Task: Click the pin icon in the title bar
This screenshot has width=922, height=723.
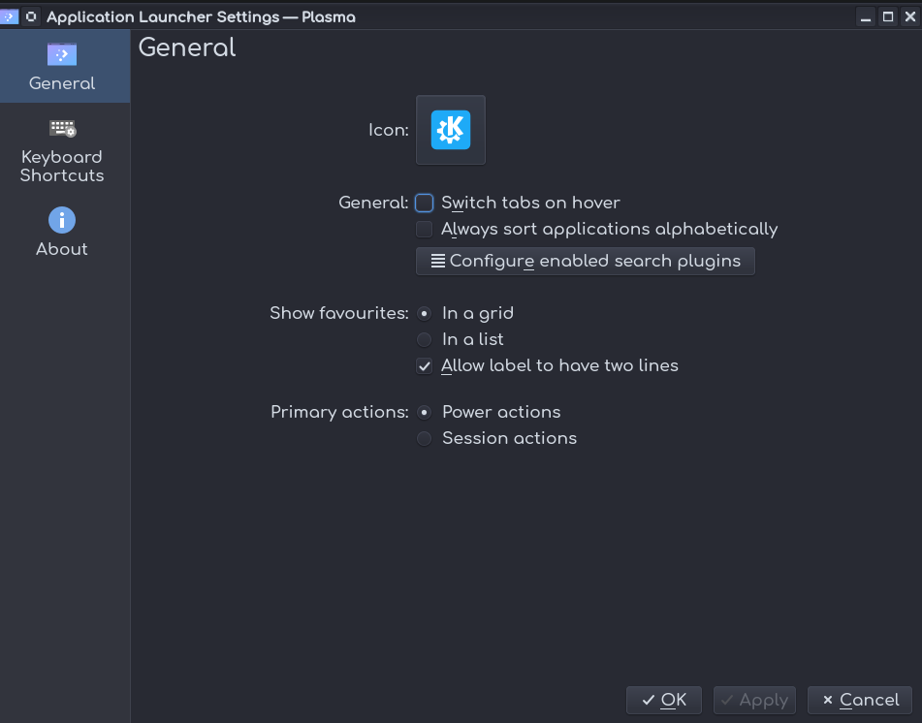Action: (31, 16)
